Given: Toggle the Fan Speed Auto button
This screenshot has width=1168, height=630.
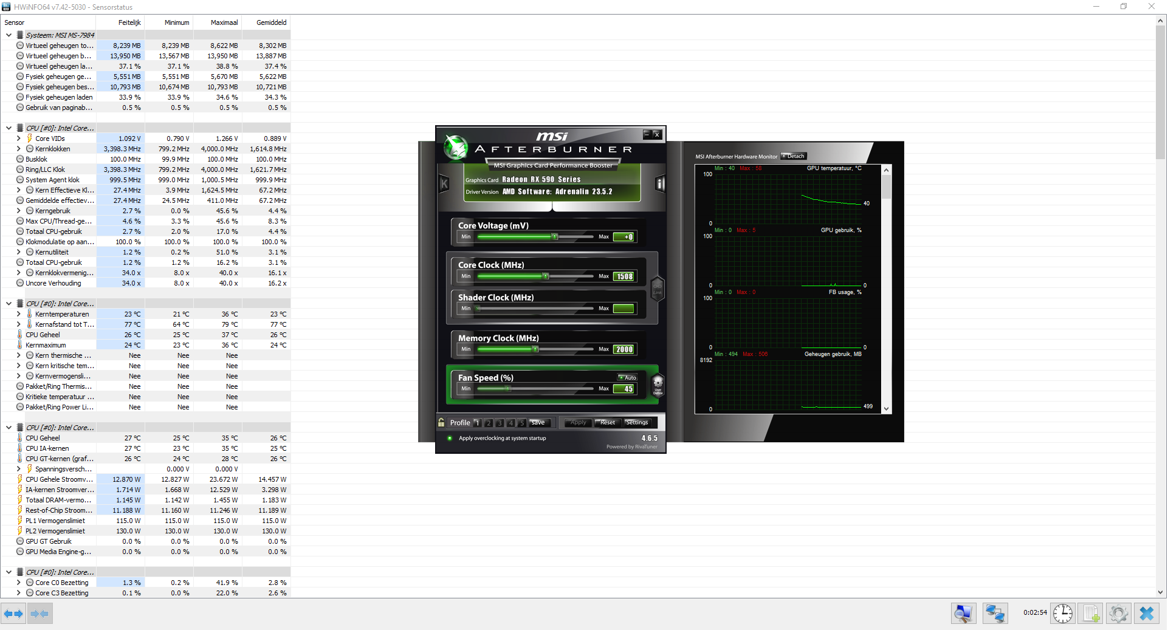Looking at the screenshot, I should click(x=628, y=377).
